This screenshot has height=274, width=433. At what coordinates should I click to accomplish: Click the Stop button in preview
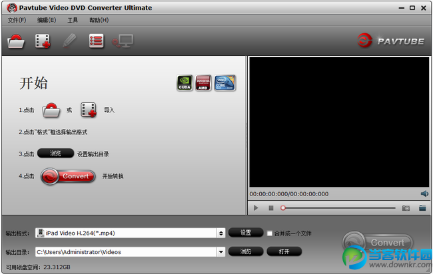click(x=271, y=208)
